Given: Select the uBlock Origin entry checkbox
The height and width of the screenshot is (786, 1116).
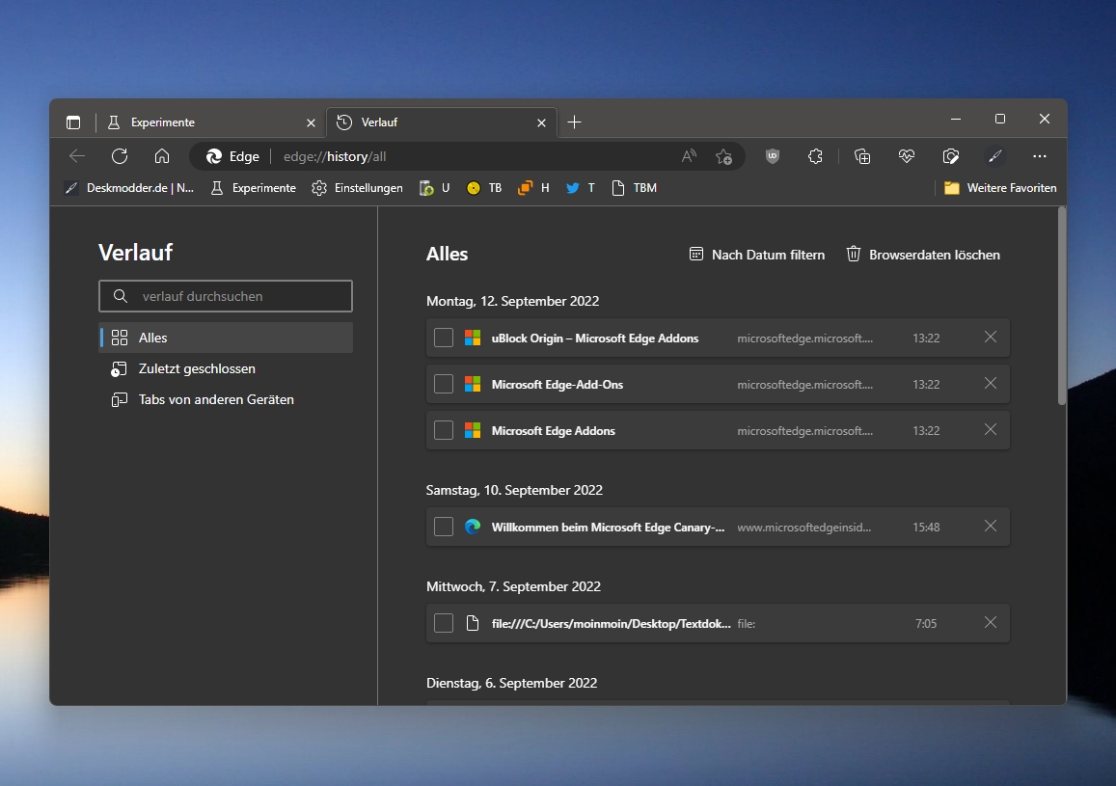Looking at the screenshot, I should coord(444,338).
